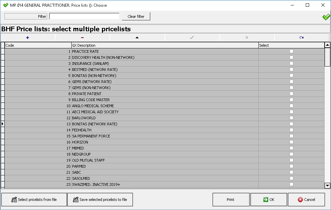Check the GEMS (NETWORK RATE) select box
Image resolution: width=331 pixels, height=210 pixels.
(292, 82)
